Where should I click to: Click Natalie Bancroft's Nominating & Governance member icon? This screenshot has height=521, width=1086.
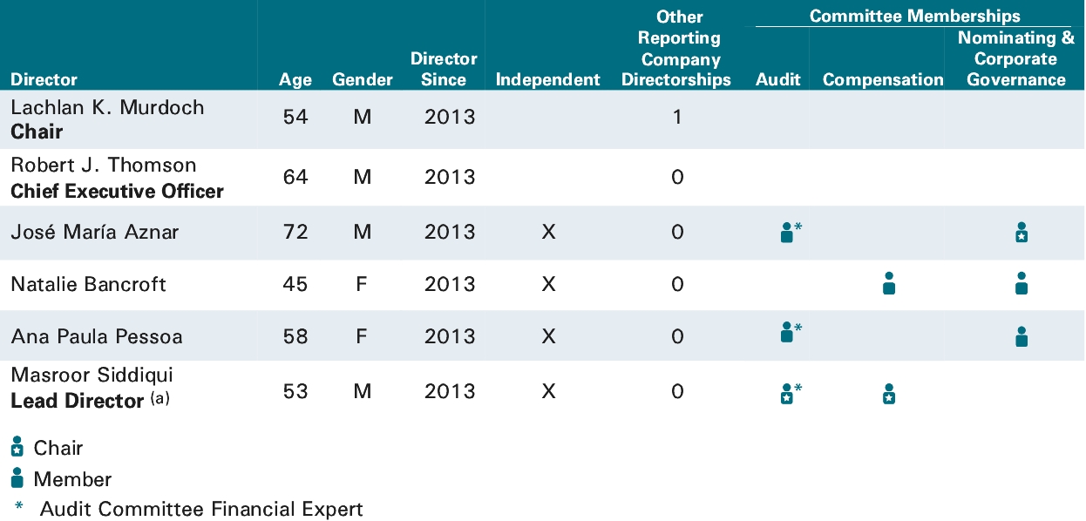click(x=1022, y=283)
